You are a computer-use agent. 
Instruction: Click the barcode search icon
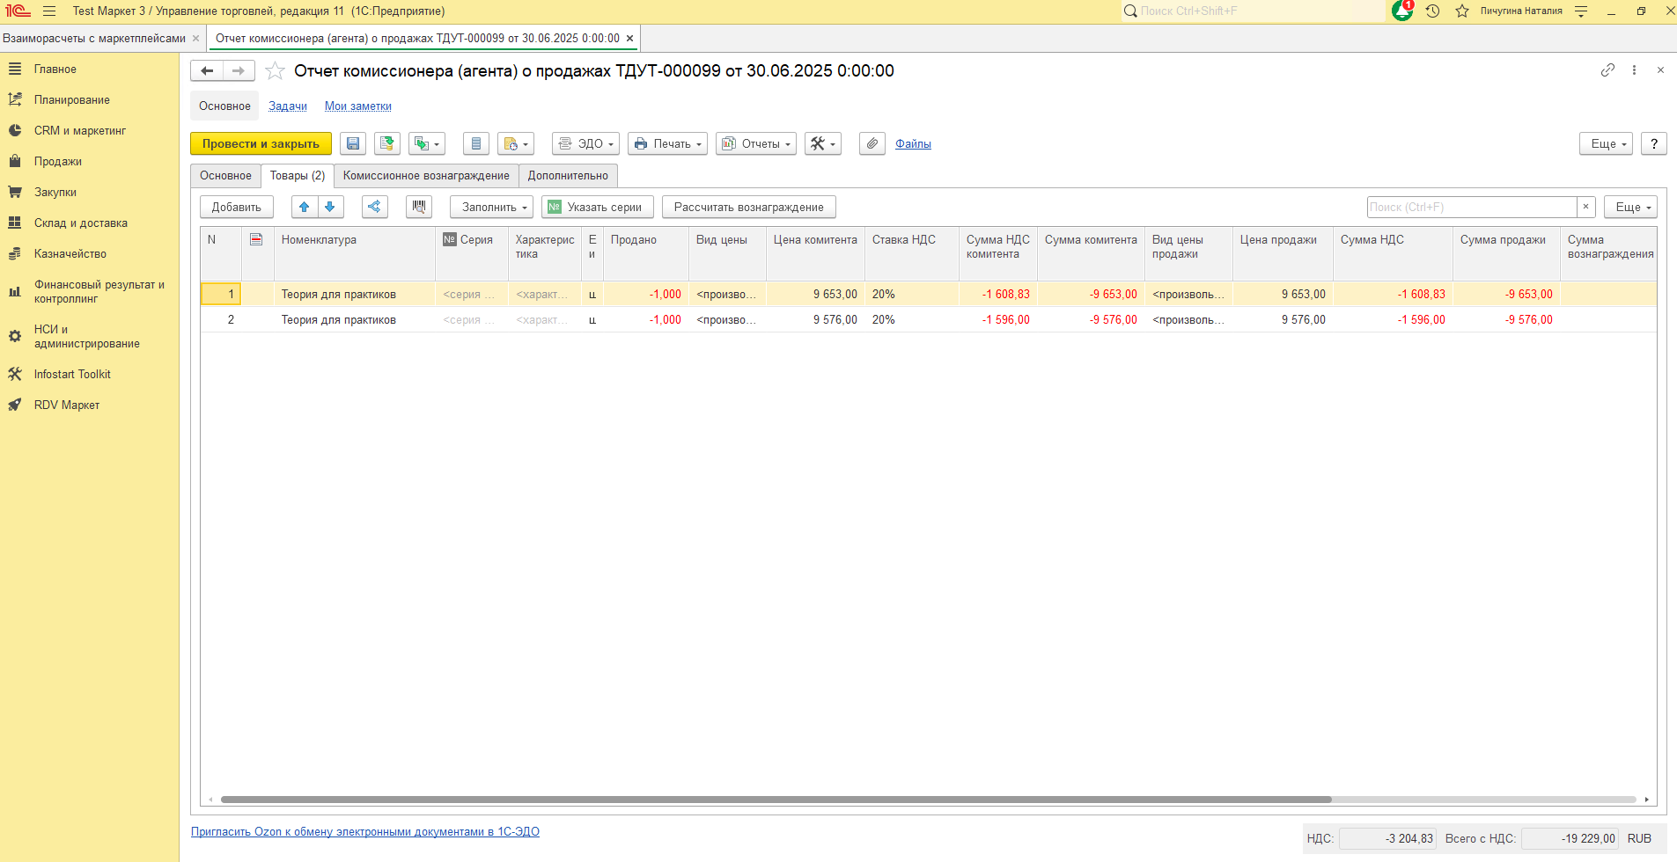pyautogui.click(x=419, y=207)
